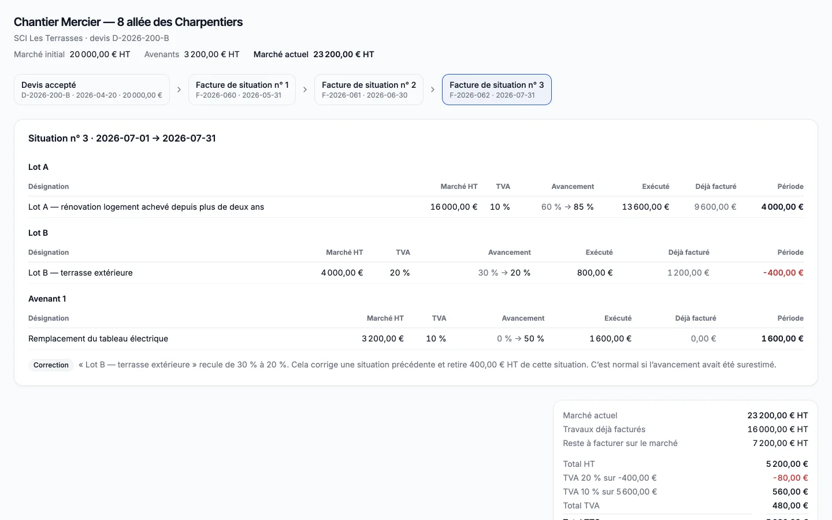This screenshot has height=520, width=832.
Task: Click Lot A Marché HT 16 000,00 €
Action: [x=454, y=207]
